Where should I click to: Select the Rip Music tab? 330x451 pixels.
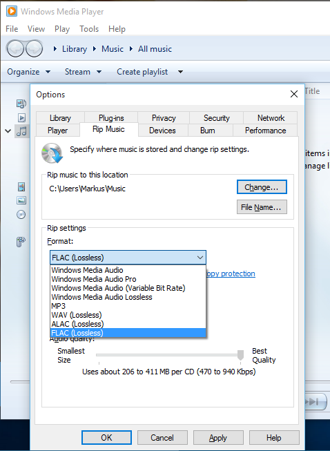coord(108,129)
